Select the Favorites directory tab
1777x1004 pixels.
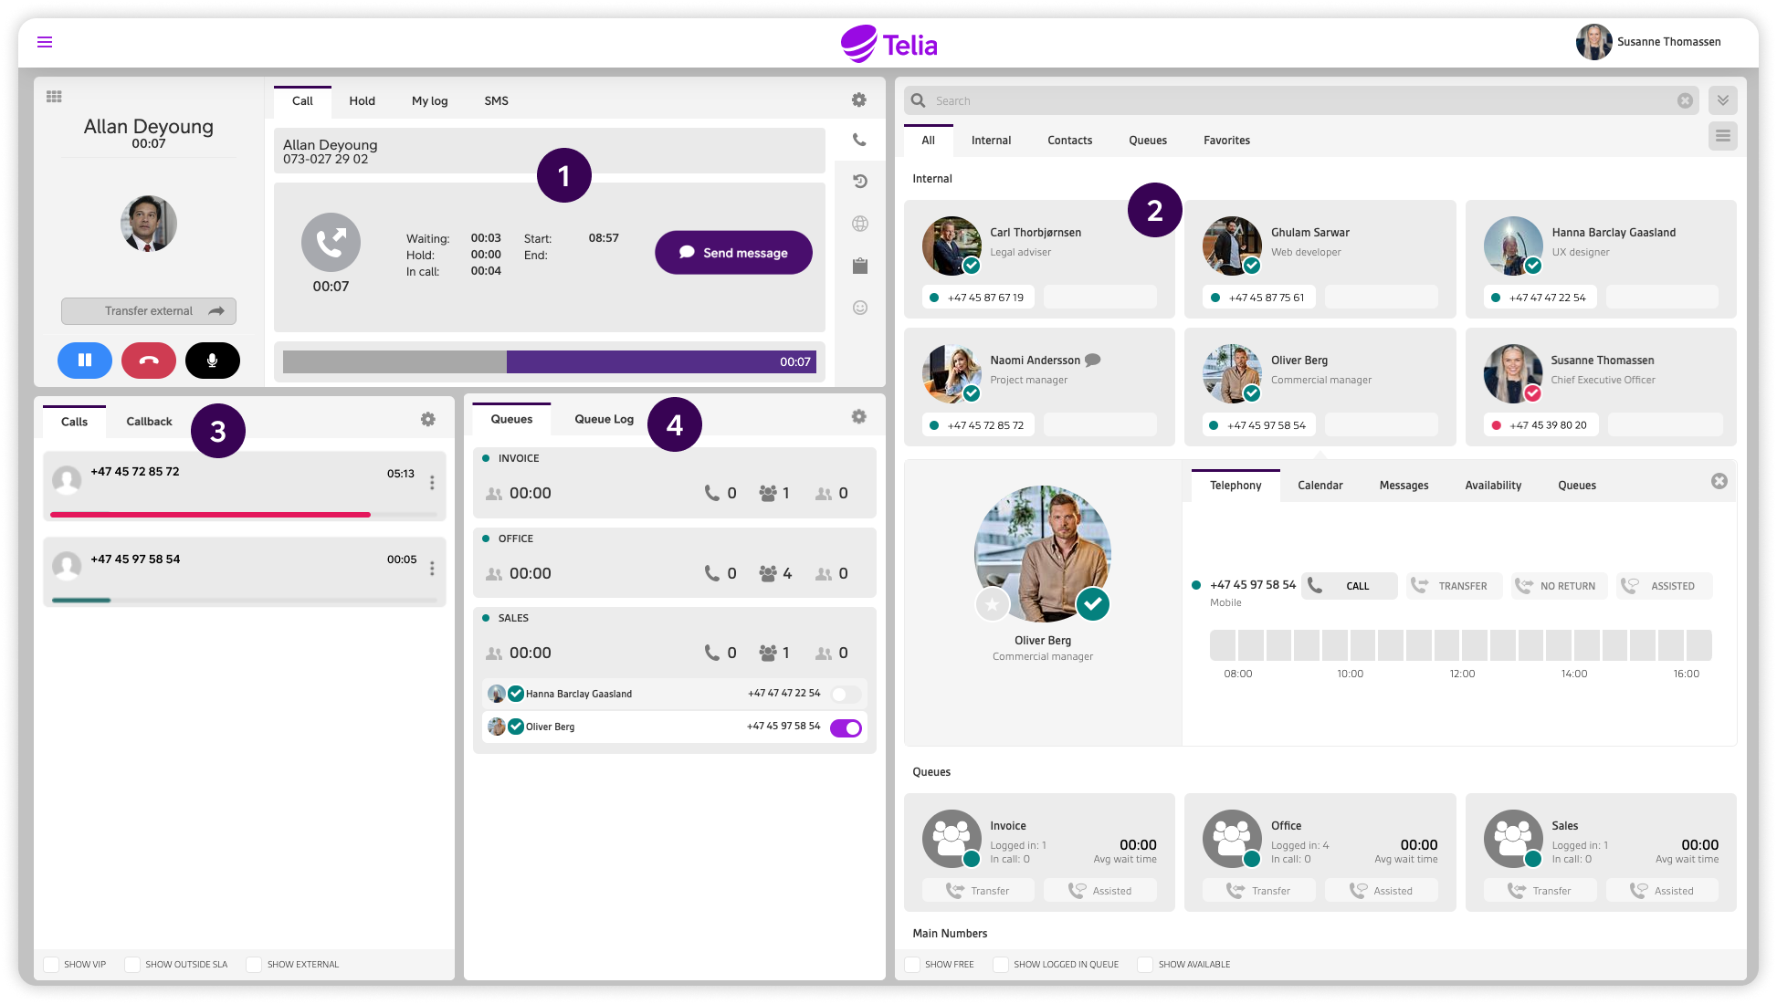pyautogui.click(x=1226, y=141)
